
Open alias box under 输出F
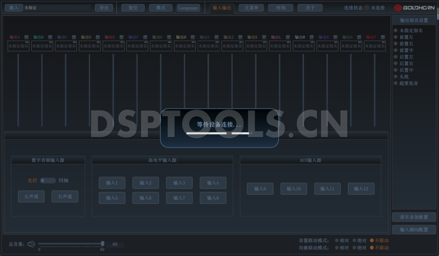137,46
